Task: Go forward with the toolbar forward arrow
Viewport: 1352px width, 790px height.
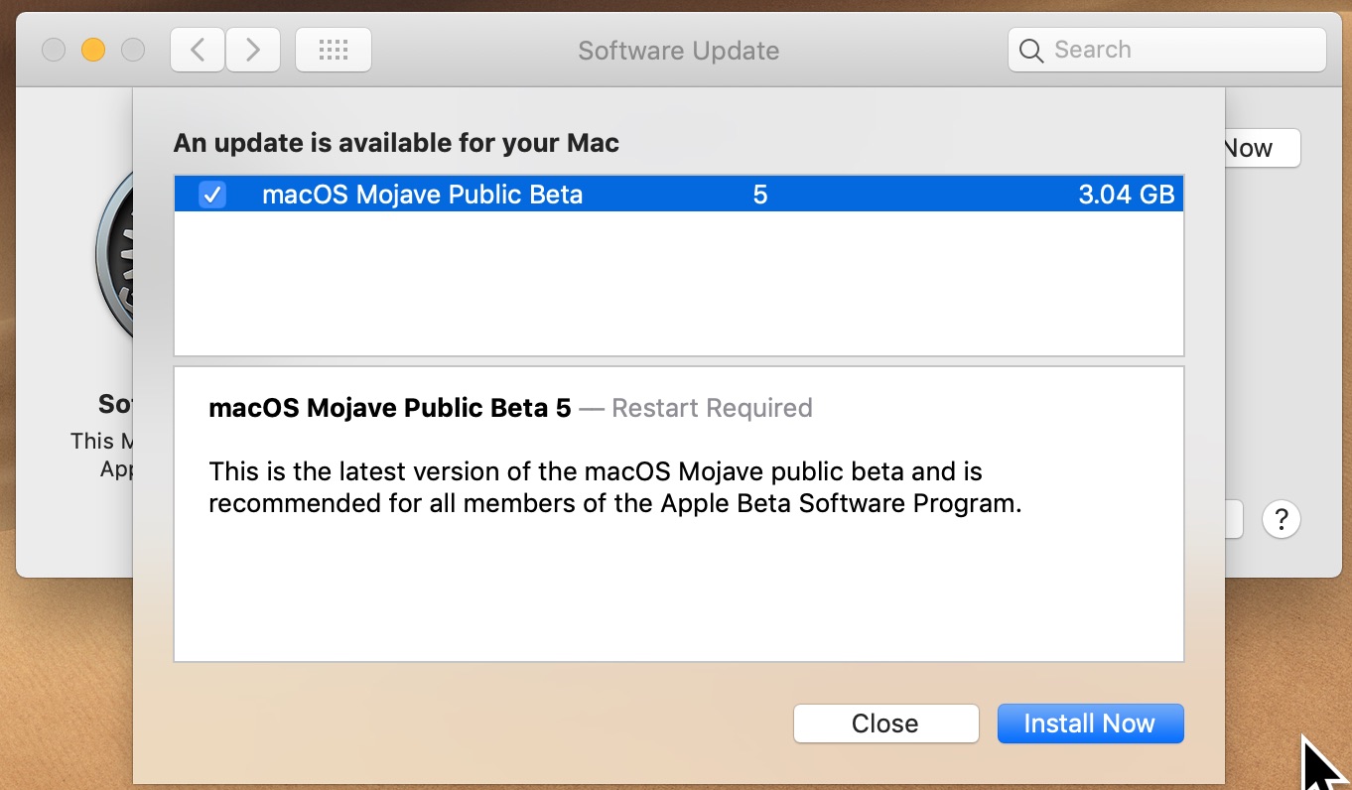Action: tap(253, 50)
